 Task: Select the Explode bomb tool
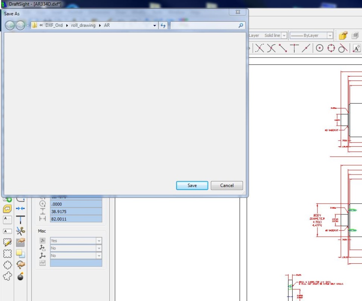(x=20, y=276)
